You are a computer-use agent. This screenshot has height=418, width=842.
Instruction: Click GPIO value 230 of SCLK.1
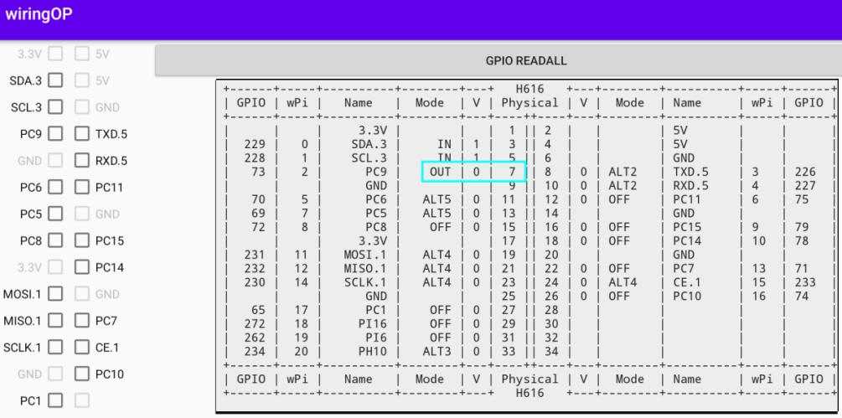[255, 282]
